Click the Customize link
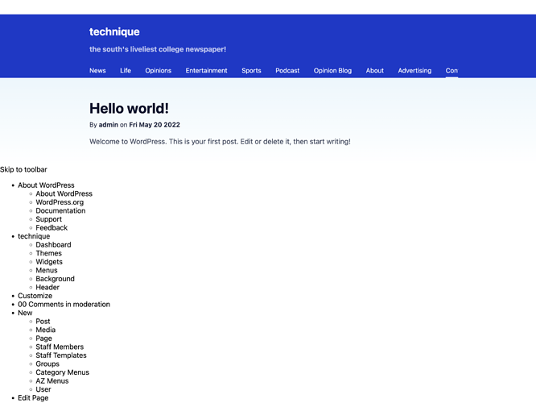The width and height of the screenshot is (536, 403). coord(35,296)
